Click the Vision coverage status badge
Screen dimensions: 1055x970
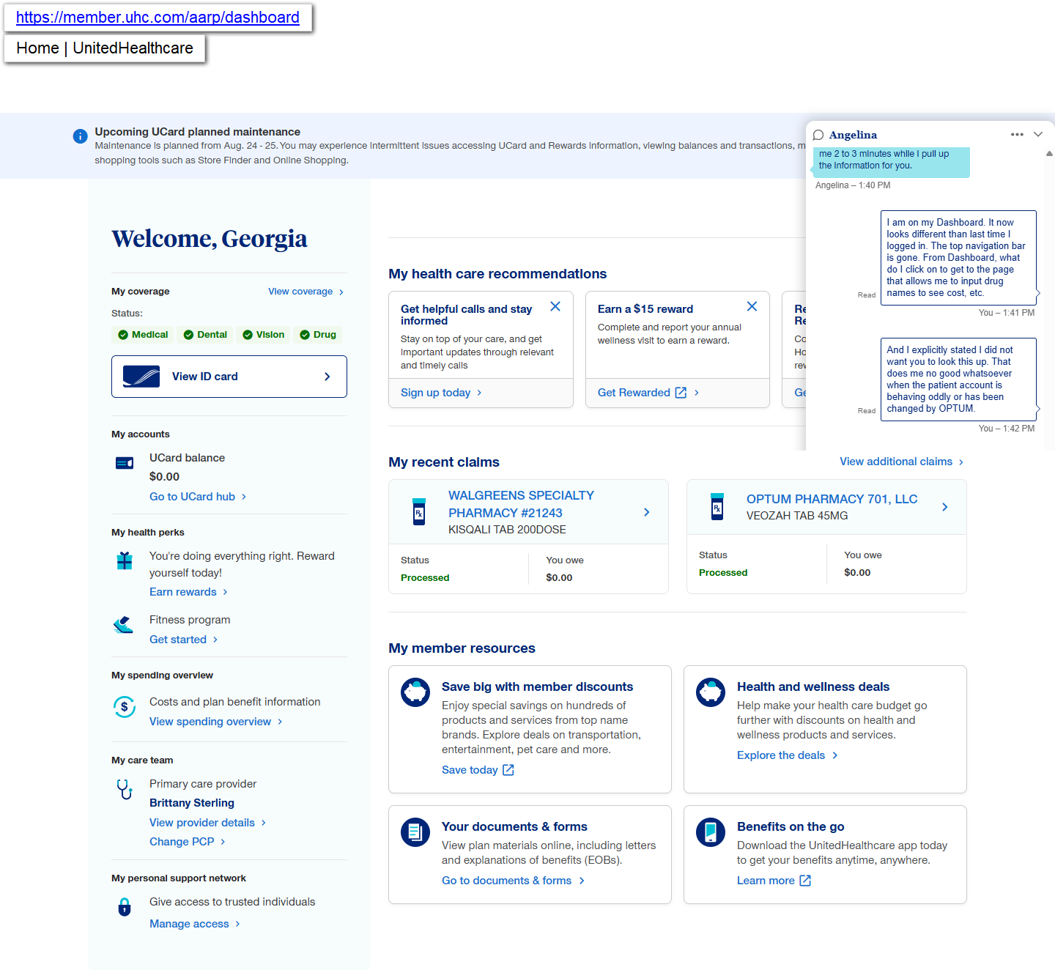coord(263,335)
